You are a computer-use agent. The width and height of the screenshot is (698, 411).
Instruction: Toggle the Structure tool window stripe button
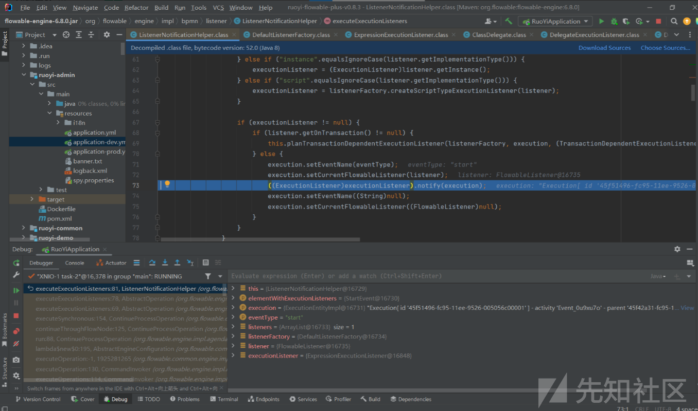pos(5,371)
